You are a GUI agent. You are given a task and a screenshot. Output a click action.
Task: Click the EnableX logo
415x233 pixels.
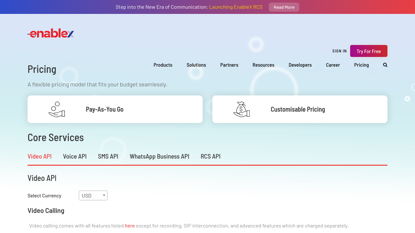click(x=51, y=33)
